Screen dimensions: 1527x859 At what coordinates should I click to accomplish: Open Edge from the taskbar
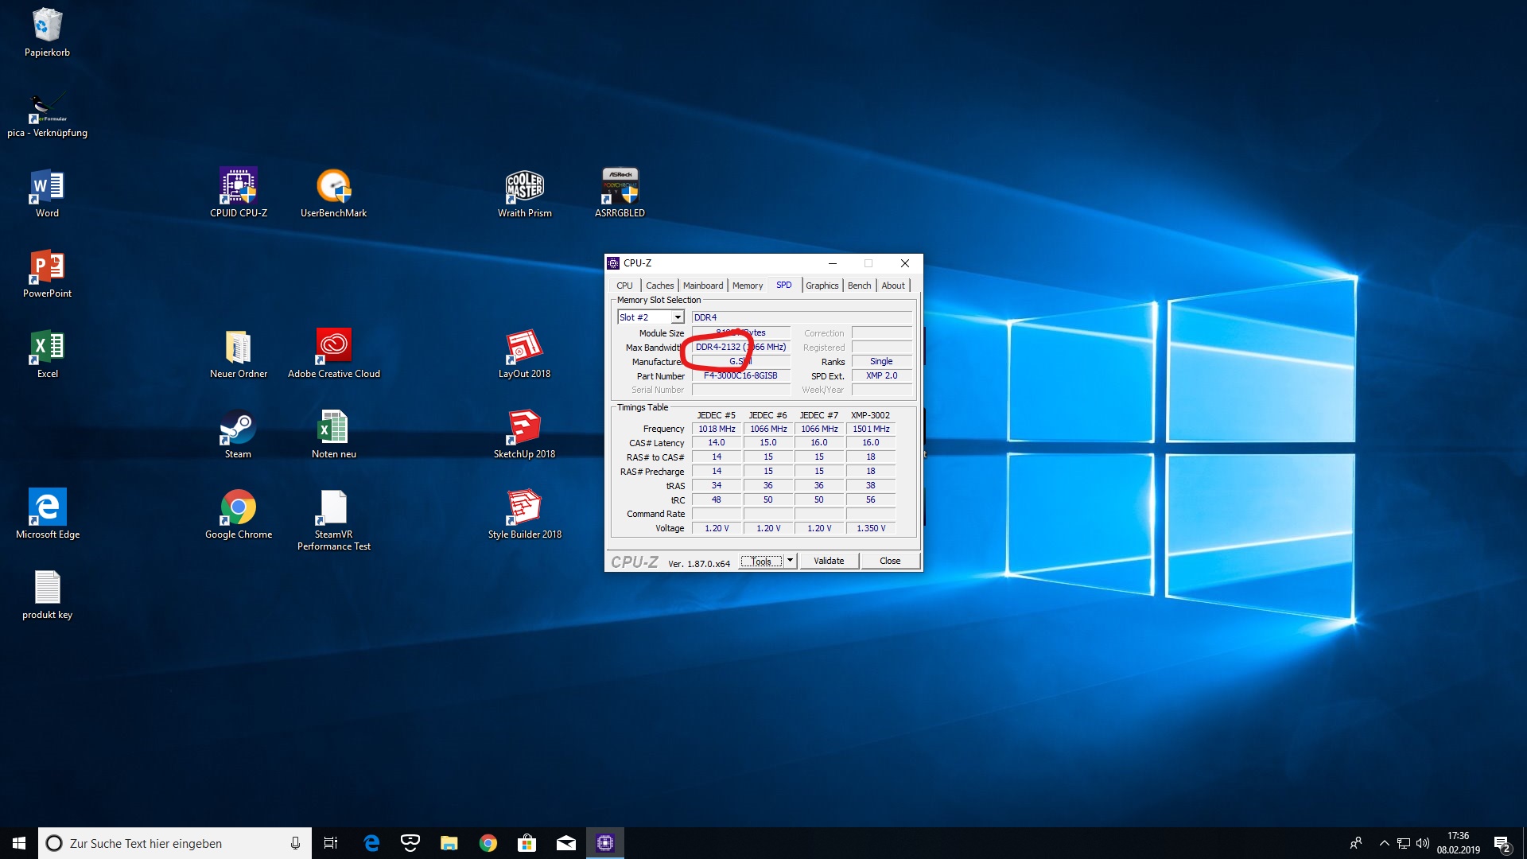tap(371, 843)
